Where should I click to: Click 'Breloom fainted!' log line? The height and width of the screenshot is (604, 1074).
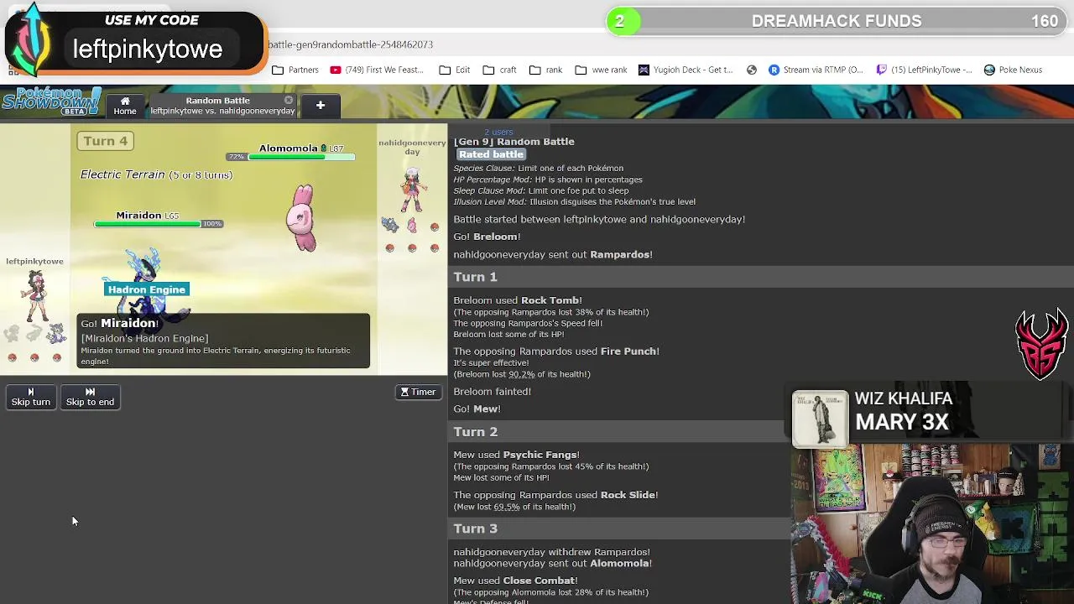[492, 392]
